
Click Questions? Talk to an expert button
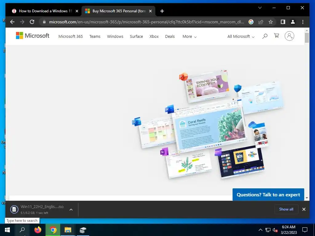click(268, 195)
